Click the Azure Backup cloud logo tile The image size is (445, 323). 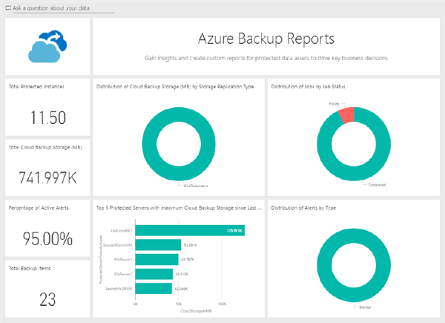click(x=47, y=46)
